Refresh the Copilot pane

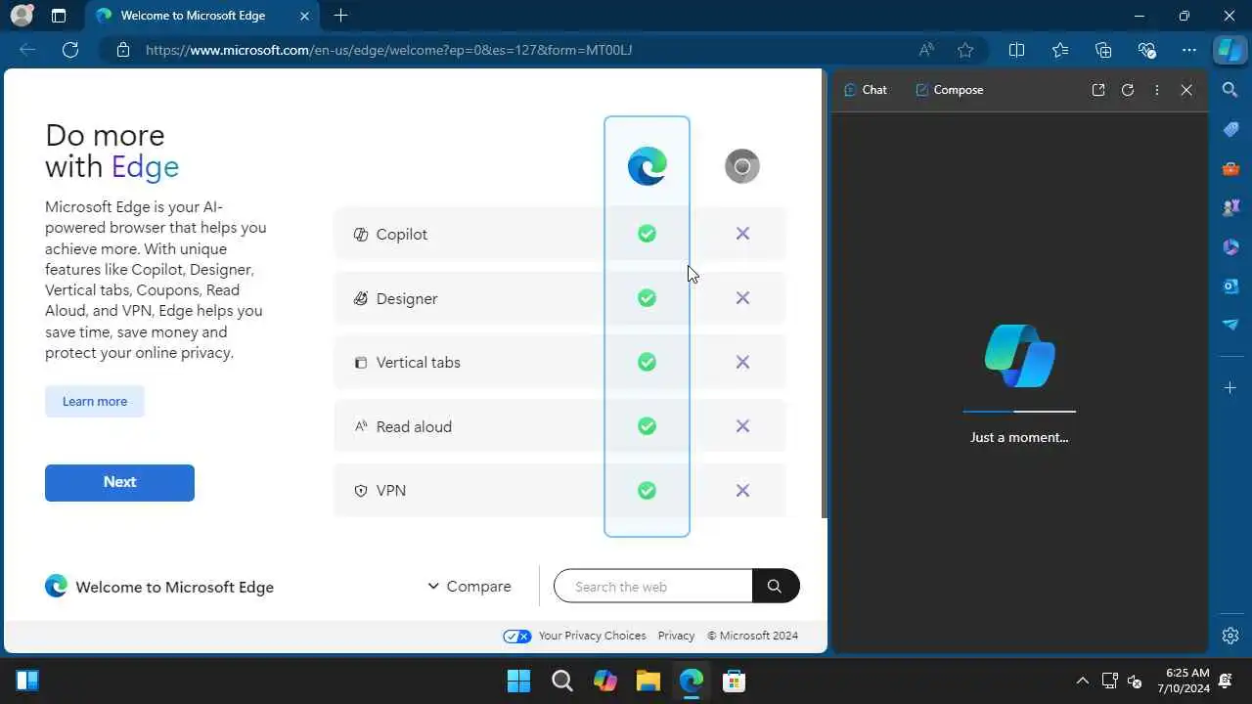1128,90
